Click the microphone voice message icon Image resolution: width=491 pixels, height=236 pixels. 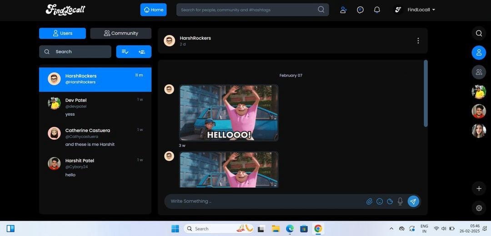[400, 202]
